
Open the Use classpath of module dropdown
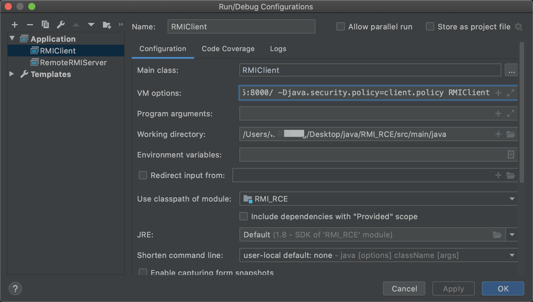[x=512, y=199]
